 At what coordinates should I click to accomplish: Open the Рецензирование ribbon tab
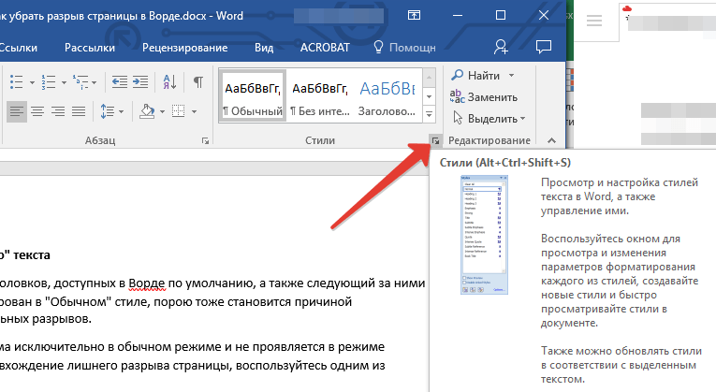pyautogui.click(x=184, y=47)
